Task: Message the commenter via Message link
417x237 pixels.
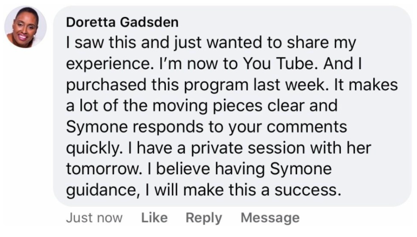Action: (x=270, y=218)
